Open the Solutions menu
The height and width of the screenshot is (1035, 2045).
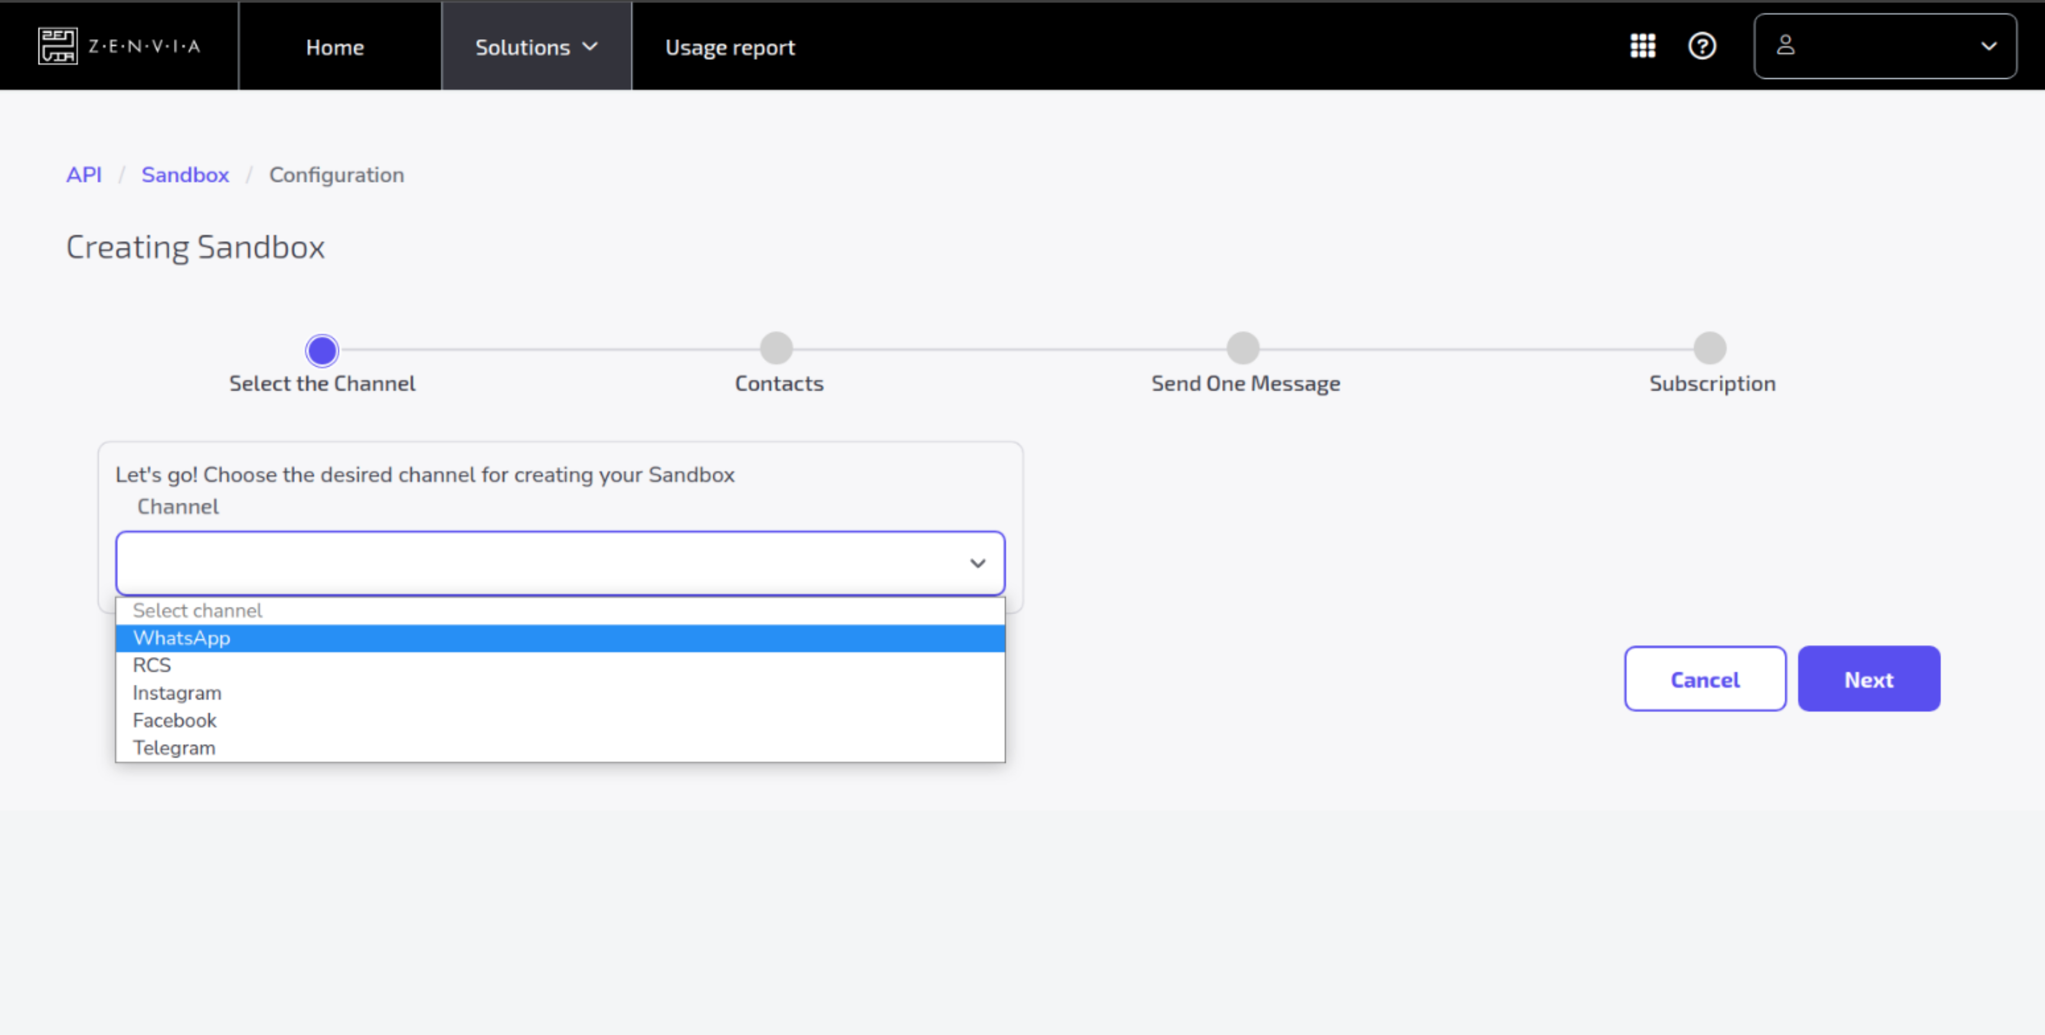536,47
